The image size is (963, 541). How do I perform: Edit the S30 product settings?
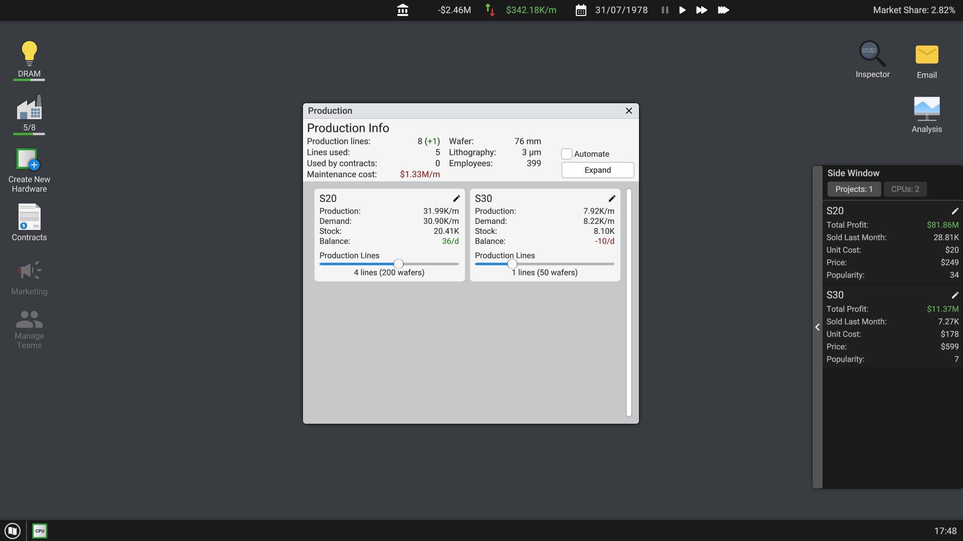(611, 198)
